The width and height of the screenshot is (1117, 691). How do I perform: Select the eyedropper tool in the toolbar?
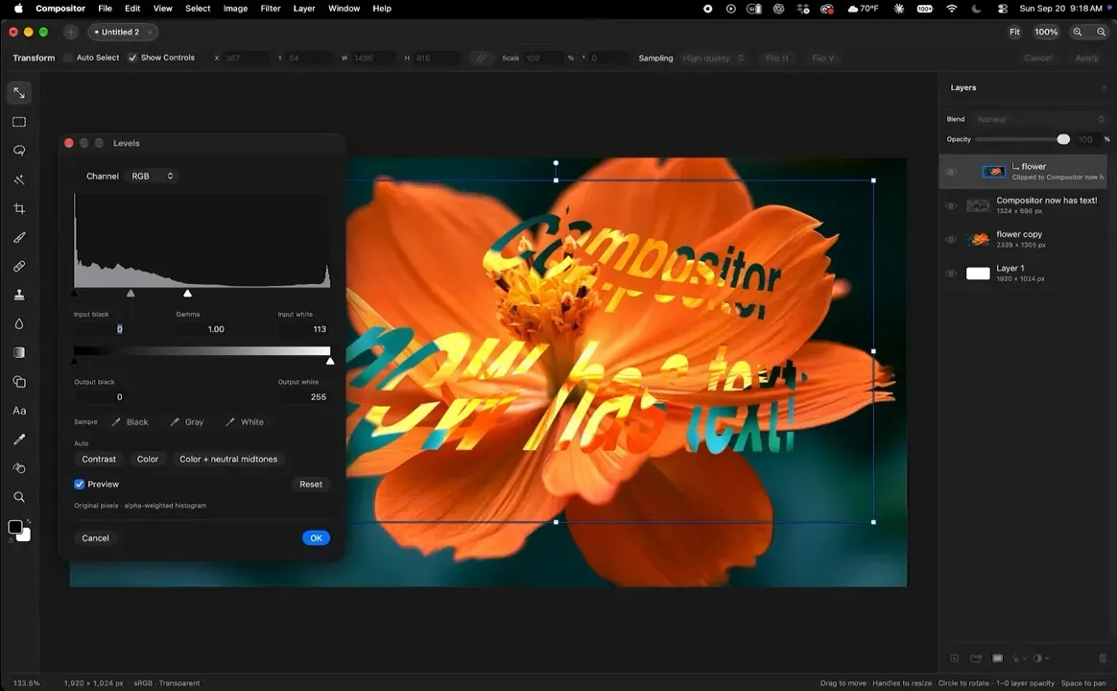(x=19, y=440)
